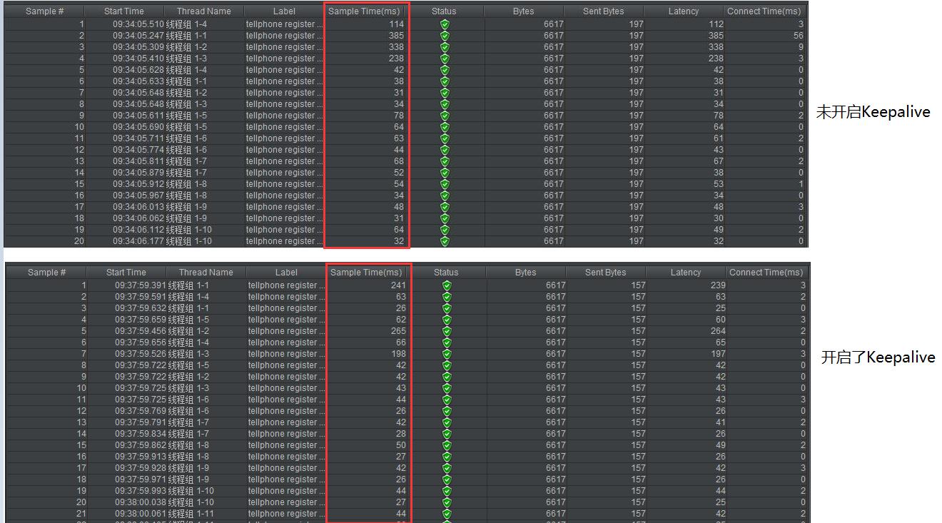Click the green success shield for sample 1

[445, 24]
